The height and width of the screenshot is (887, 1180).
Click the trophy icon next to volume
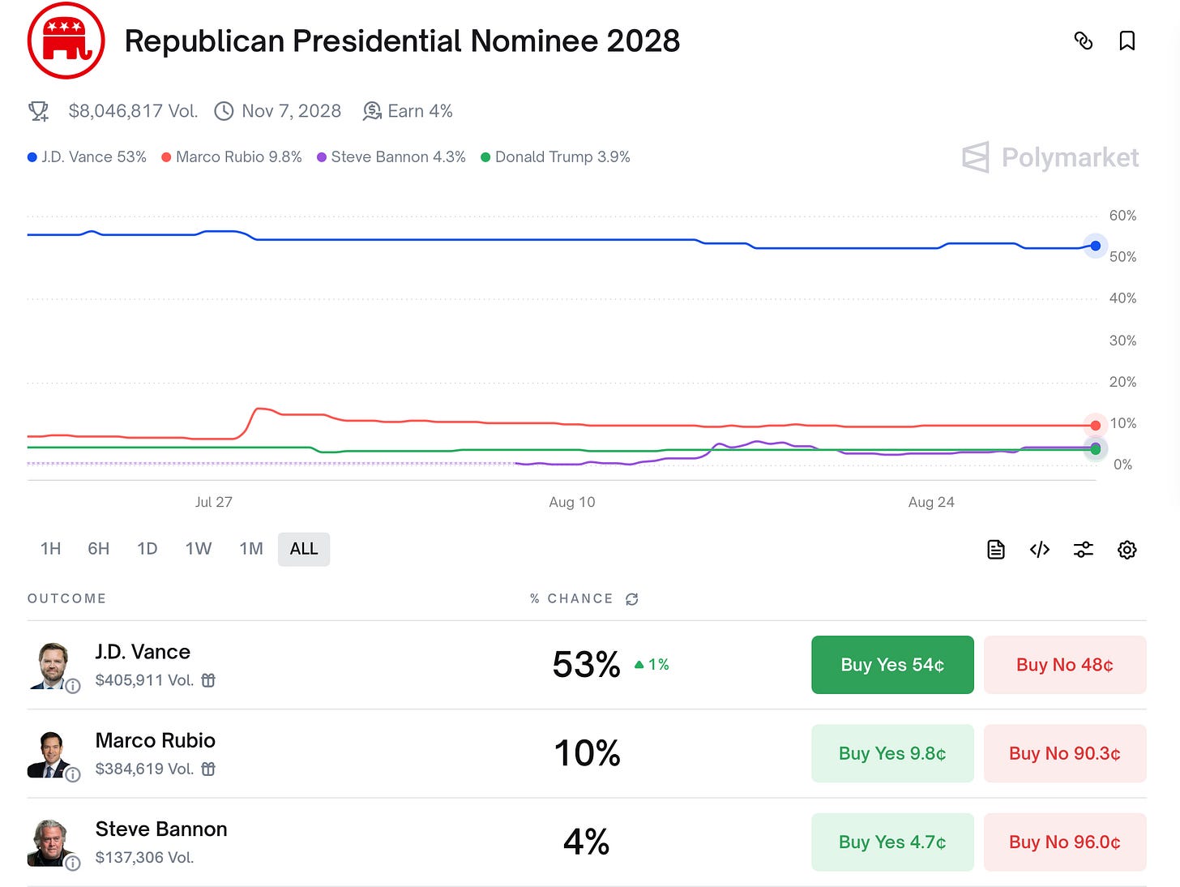pos(39,111)
